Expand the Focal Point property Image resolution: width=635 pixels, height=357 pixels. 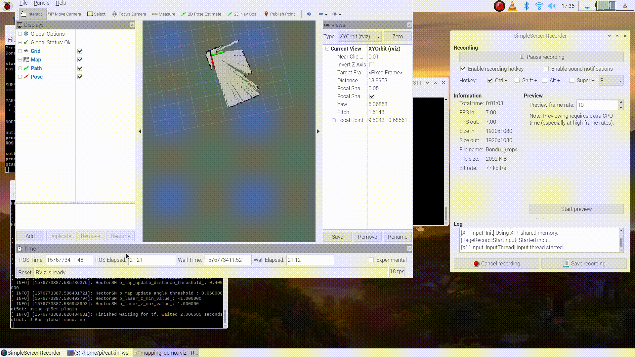(334, 120)
